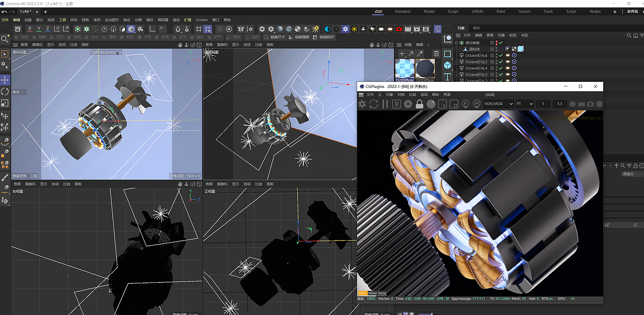Add a new document tab with plus

point(45,12)
